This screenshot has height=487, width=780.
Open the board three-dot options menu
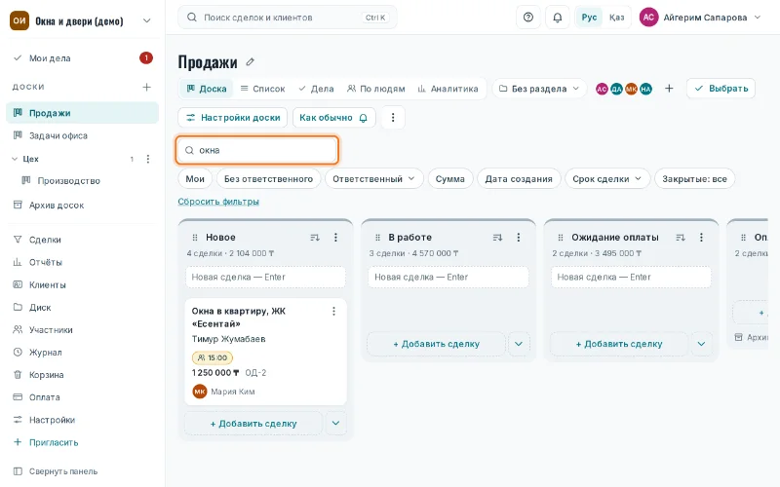393,118
